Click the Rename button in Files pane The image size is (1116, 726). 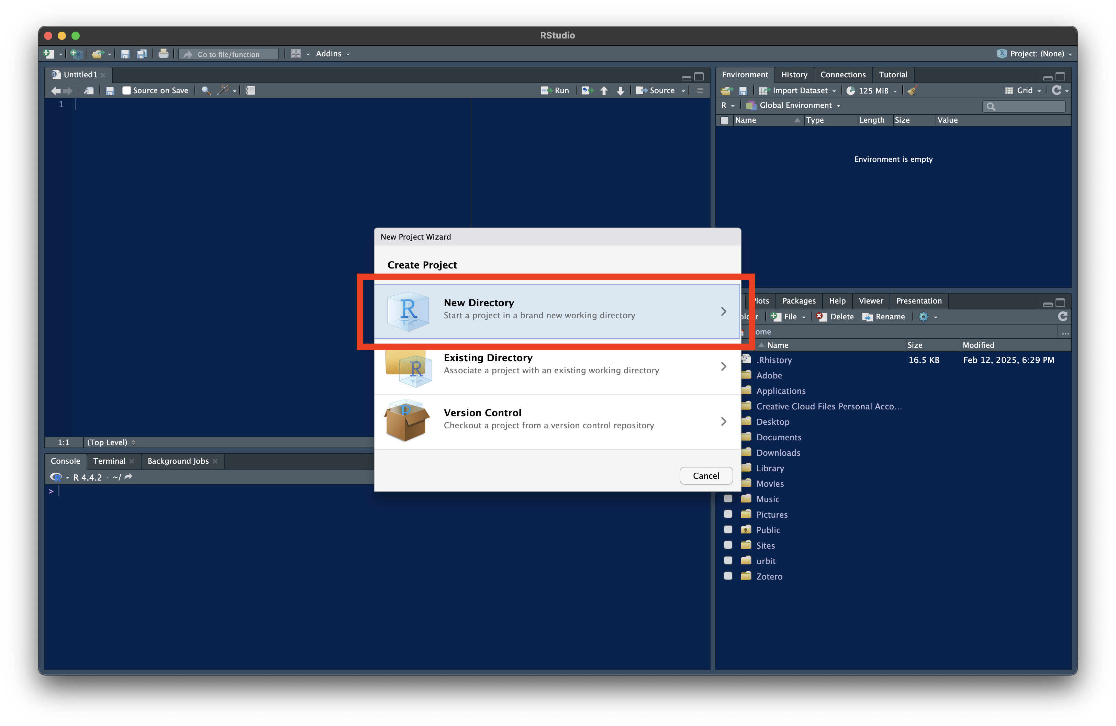[x=883, y=317]
